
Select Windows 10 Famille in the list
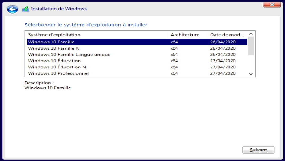(x=51, y=42)
